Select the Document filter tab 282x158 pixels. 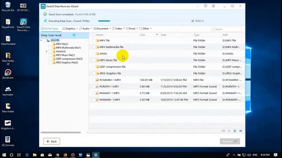click(x=101, y=29)
